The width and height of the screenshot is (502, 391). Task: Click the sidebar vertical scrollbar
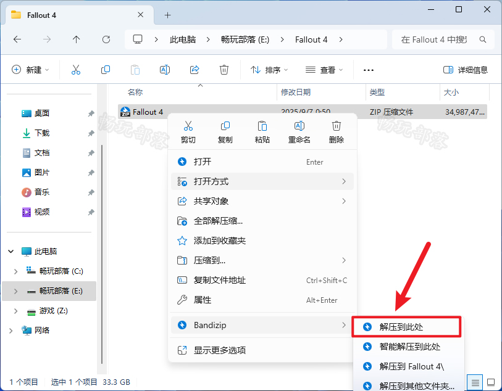click(x=102, y=254)
